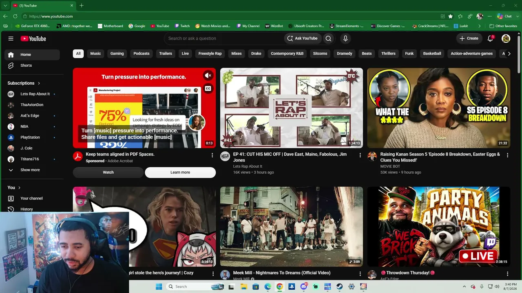The height and width of the screenshot is (293, 522).
Task: Open options for Throwdown Thursday stream
Action: pyautogui.click(x=507, y=274)
